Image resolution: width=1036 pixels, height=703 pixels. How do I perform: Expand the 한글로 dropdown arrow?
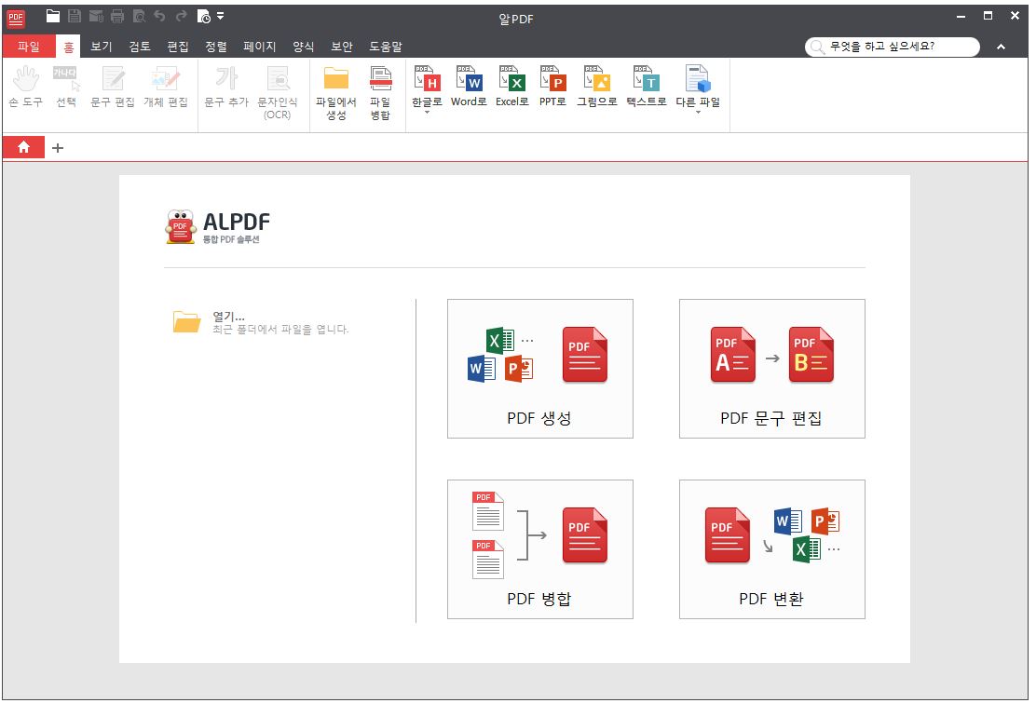[x=427, y=113]
